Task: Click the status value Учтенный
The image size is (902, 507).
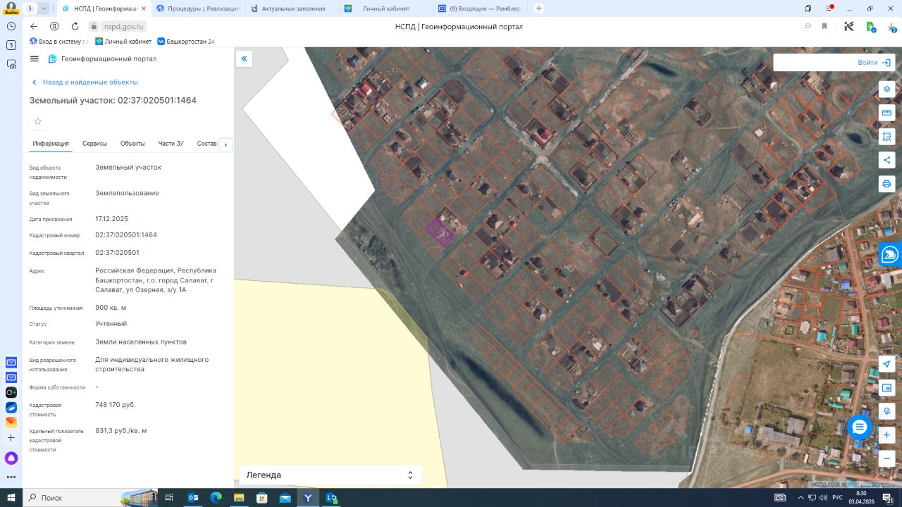Action: pos(111,324)
